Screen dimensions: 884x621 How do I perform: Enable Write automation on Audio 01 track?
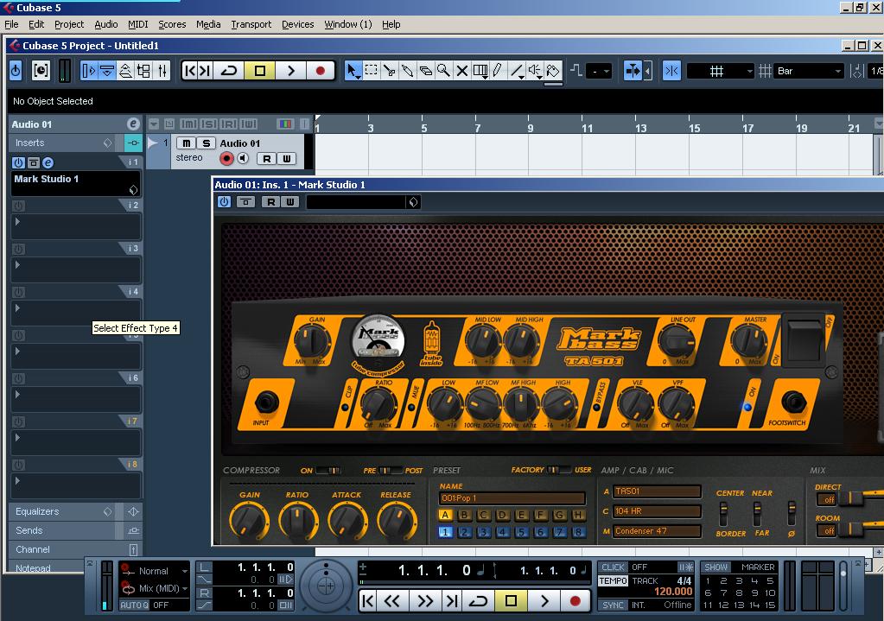[286, 158]
